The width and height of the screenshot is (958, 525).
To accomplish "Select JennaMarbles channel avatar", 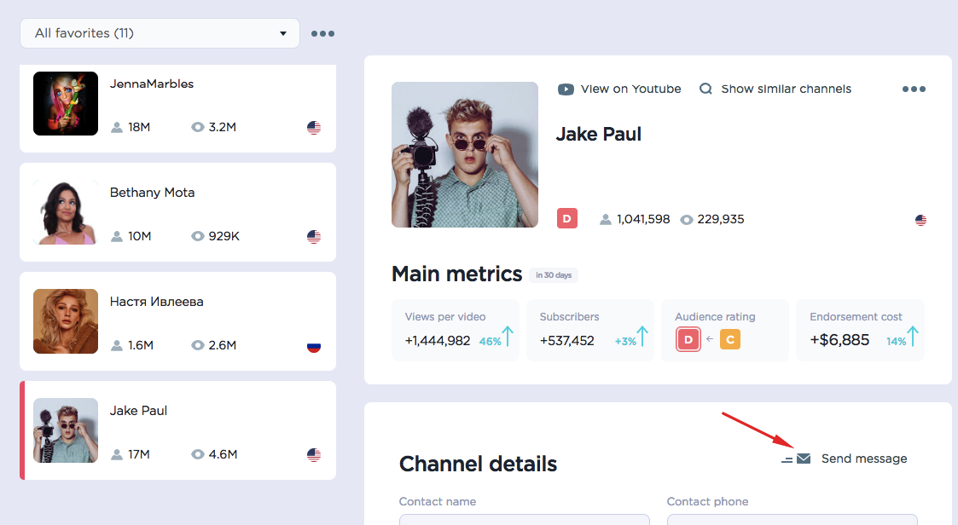I will 66,103.
